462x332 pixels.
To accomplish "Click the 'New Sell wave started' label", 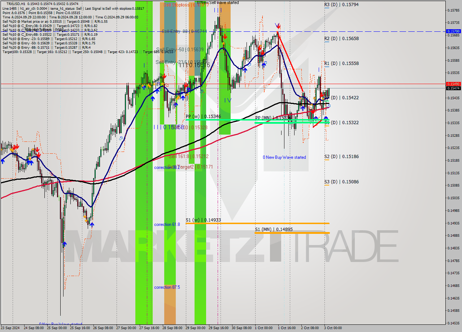I will (x=218, y=3).
